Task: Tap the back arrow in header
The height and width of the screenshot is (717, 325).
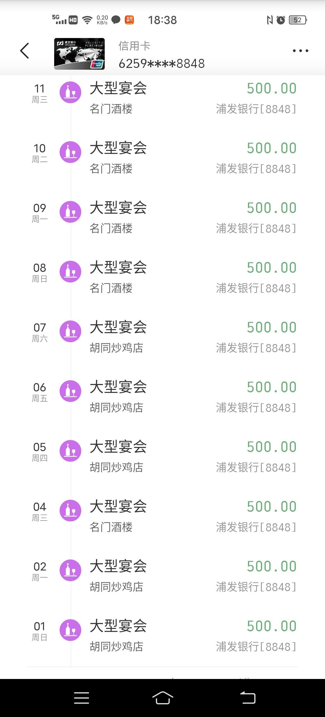Action: click(x=25, y=51)
